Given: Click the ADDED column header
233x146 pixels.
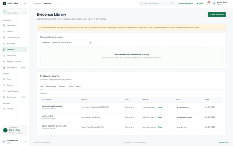Looking at the screenshot, I should point(207,99).
